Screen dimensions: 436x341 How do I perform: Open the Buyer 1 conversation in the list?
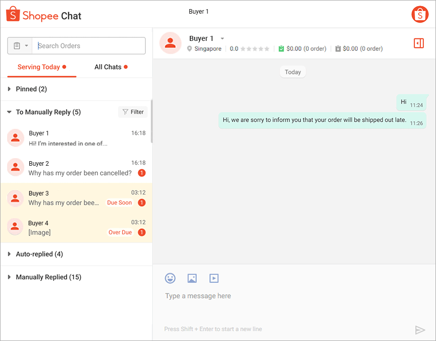(x=76, y=138)
